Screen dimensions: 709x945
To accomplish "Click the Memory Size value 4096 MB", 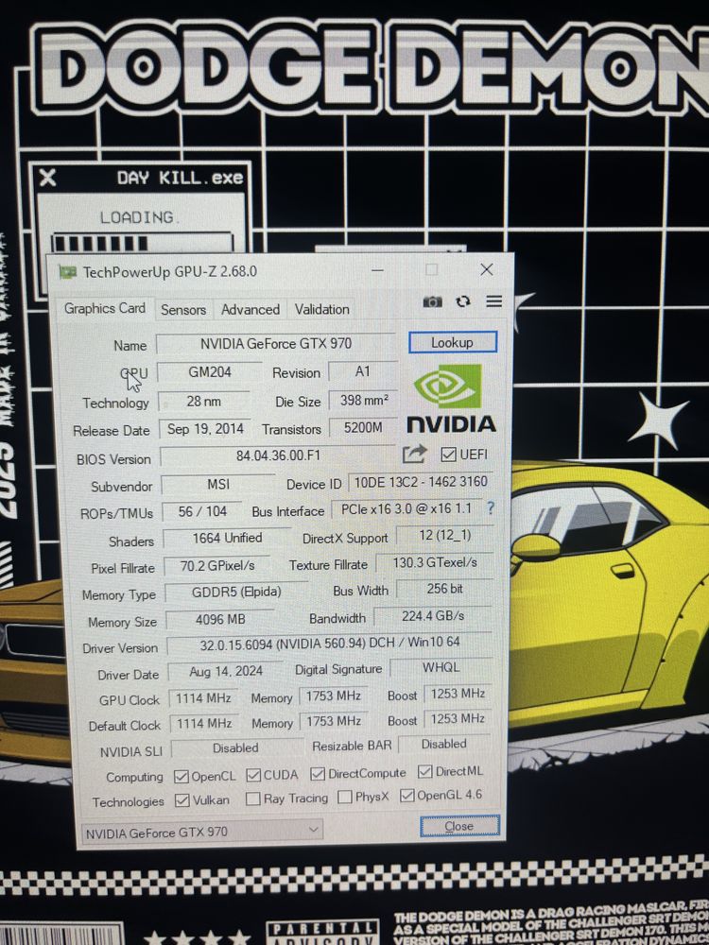I will 220,620.
